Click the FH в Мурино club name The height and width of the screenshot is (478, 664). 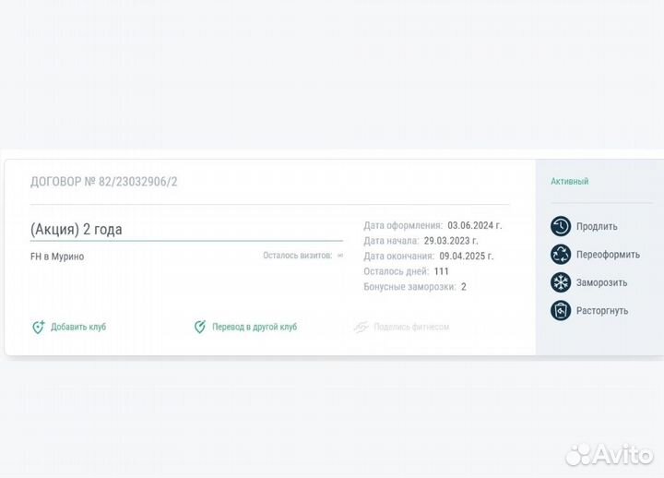(57, 257)
